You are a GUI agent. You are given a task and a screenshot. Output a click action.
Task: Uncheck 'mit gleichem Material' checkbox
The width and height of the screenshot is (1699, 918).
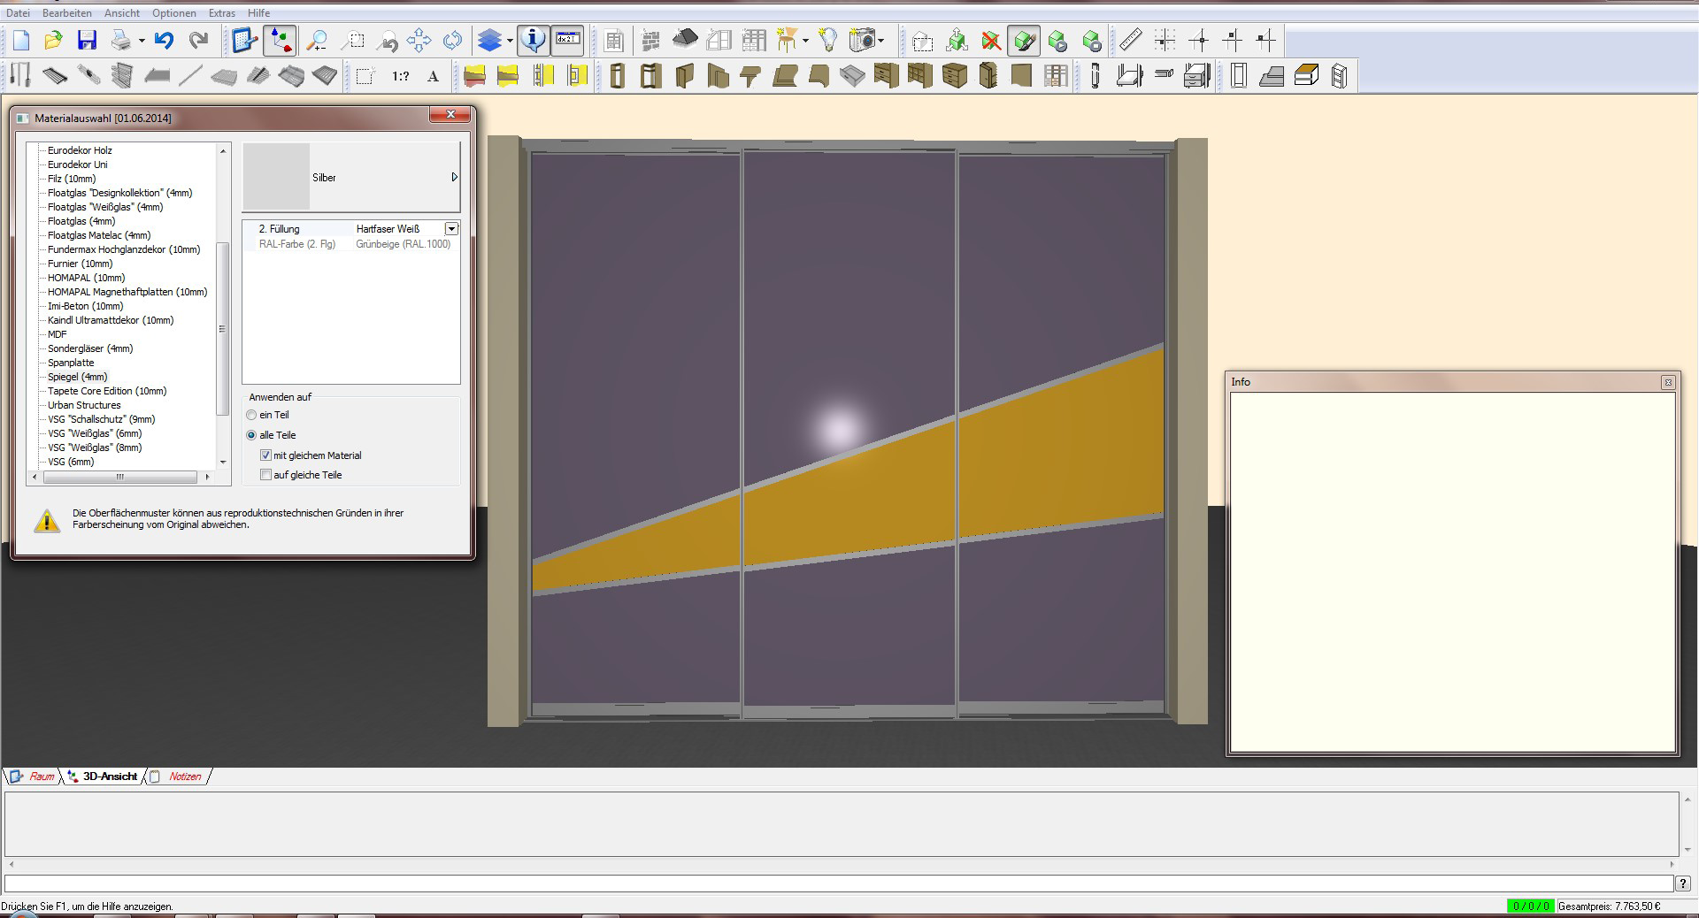[x=265, y=455]
